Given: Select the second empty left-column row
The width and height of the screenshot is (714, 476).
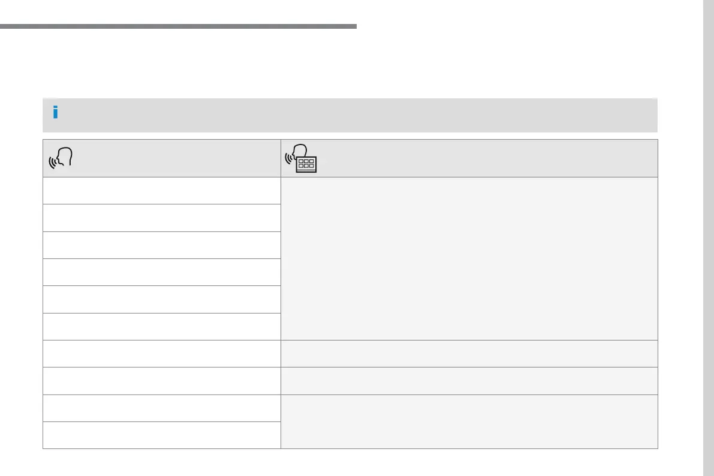Looking at the screenshot, I should pos(162,218).
